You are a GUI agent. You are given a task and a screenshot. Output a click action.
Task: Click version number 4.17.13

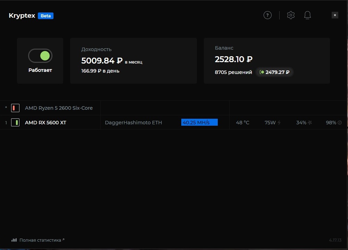click(x=335, y=240)
